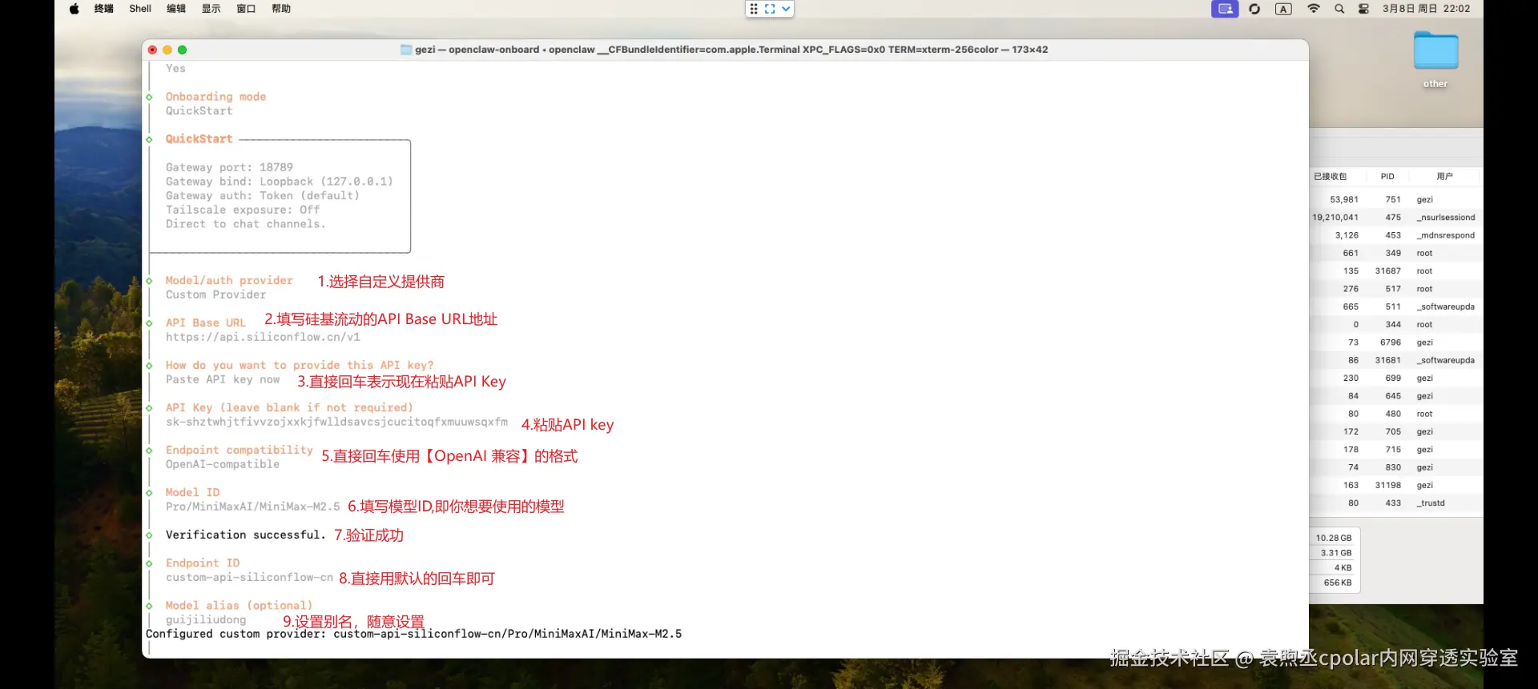
Task: Click 'OpenAI-compatible' text in terminal
Action: [223, 465]
